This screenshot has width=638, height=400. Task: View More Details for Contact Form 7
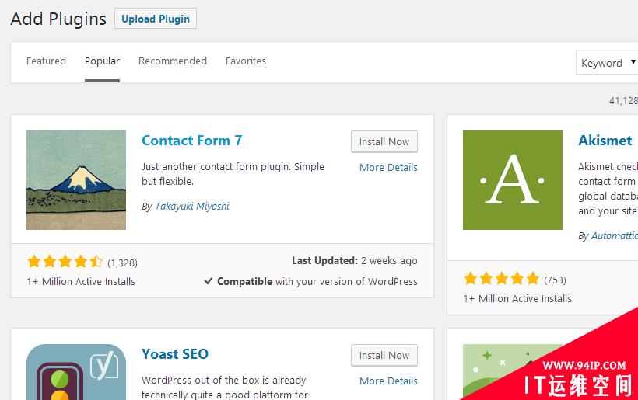point(388,167)
